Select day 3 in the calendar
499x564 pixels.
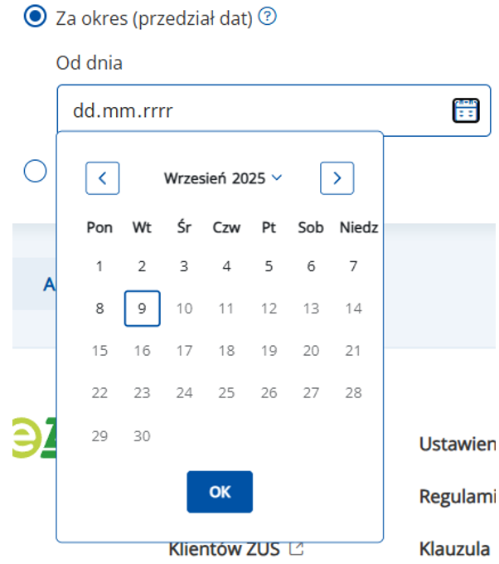(x=184, y=266)
